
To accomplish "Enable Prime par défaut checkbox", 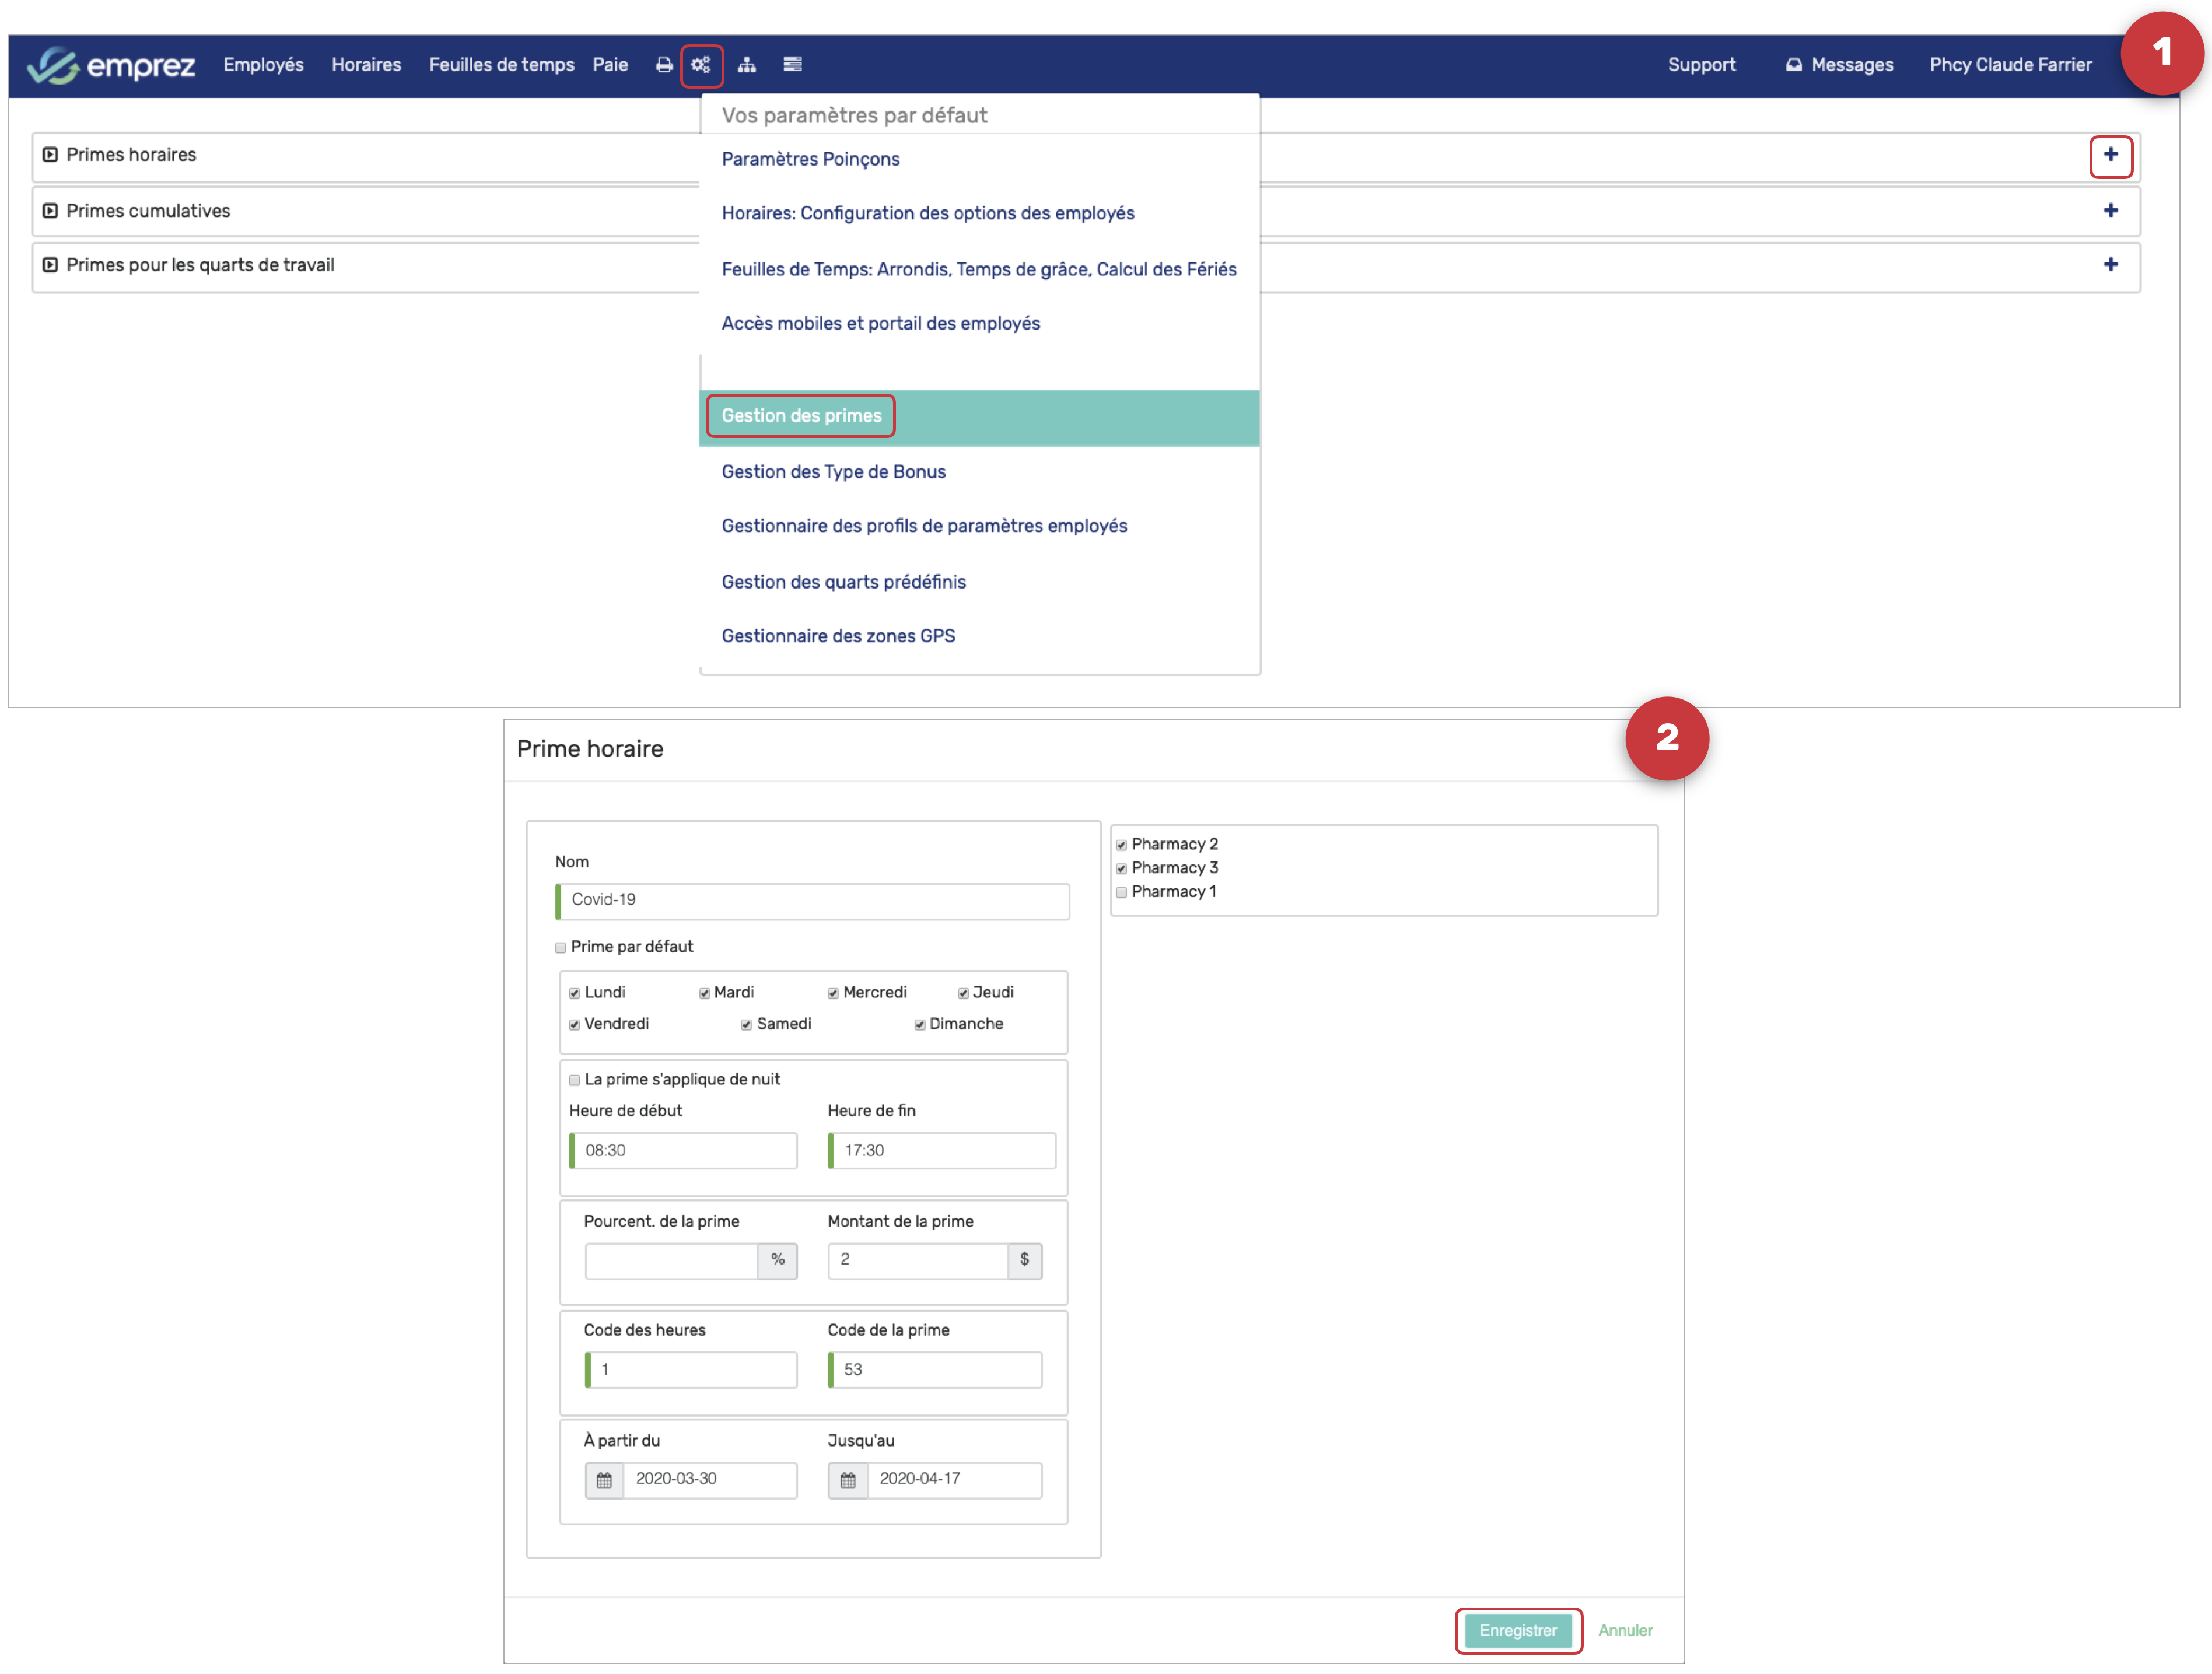I will pos(561,947).
